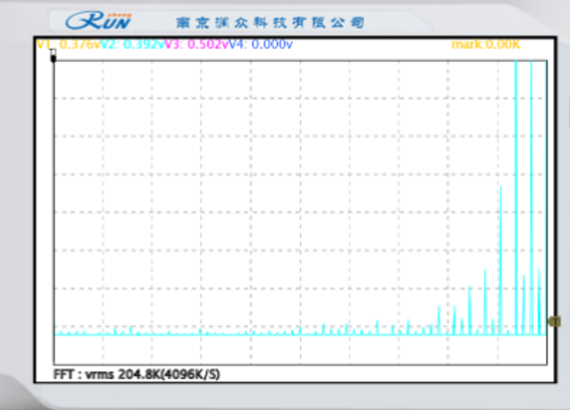Click the cursor marker at plot's top-left corner
Image resolution: width=570 pixels, height=410 pixels.
click(x=53, y=56)
